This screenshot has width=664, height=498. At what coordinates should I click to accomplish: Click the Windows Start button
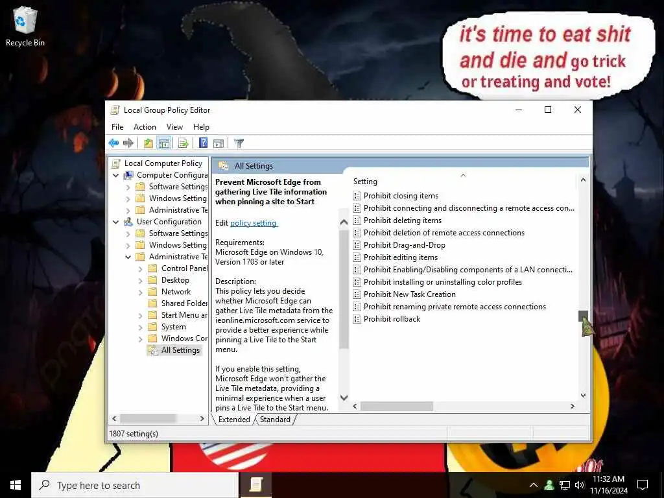(16, 485)
